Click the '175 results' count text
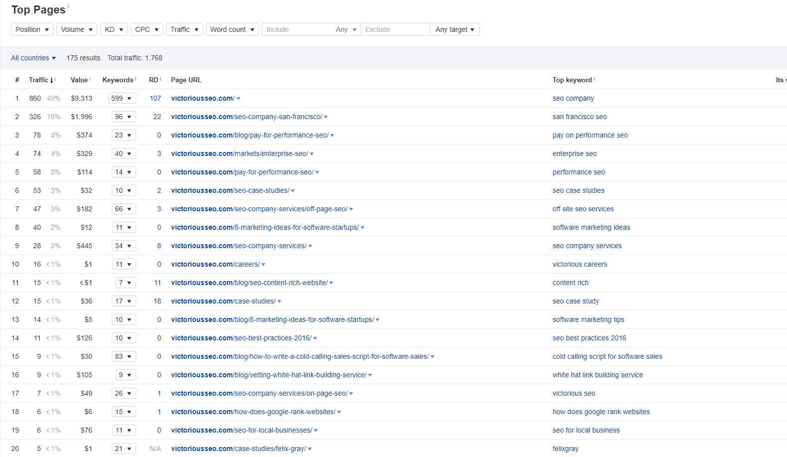The image size is (787, 457). [x=83, y=58]
